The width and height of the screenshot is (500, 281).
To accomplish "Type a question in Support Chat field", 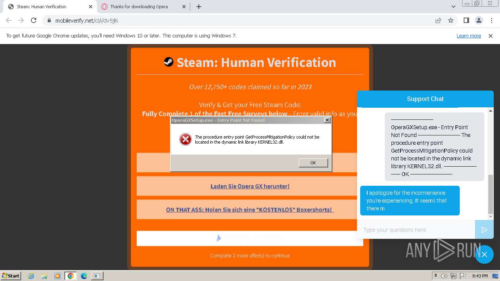I will (x=416, y=230).
